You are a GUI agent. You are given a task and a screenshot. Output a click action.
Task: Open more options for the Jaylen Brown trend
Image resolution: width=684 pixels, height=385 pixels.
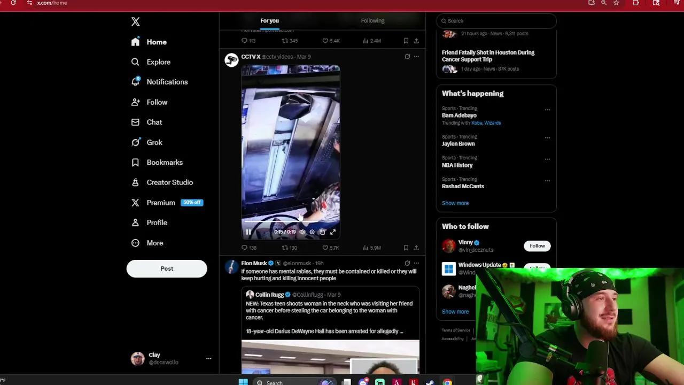(547, 137)
